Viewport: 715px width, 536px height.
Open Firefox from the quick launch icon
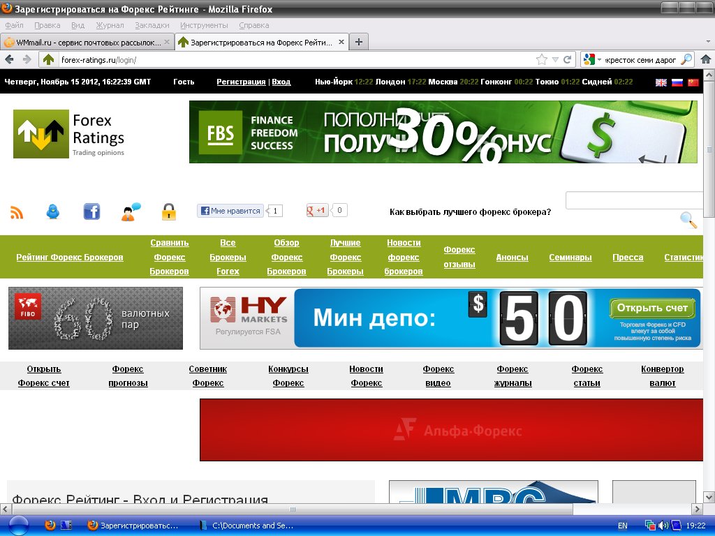click(50, 526)
